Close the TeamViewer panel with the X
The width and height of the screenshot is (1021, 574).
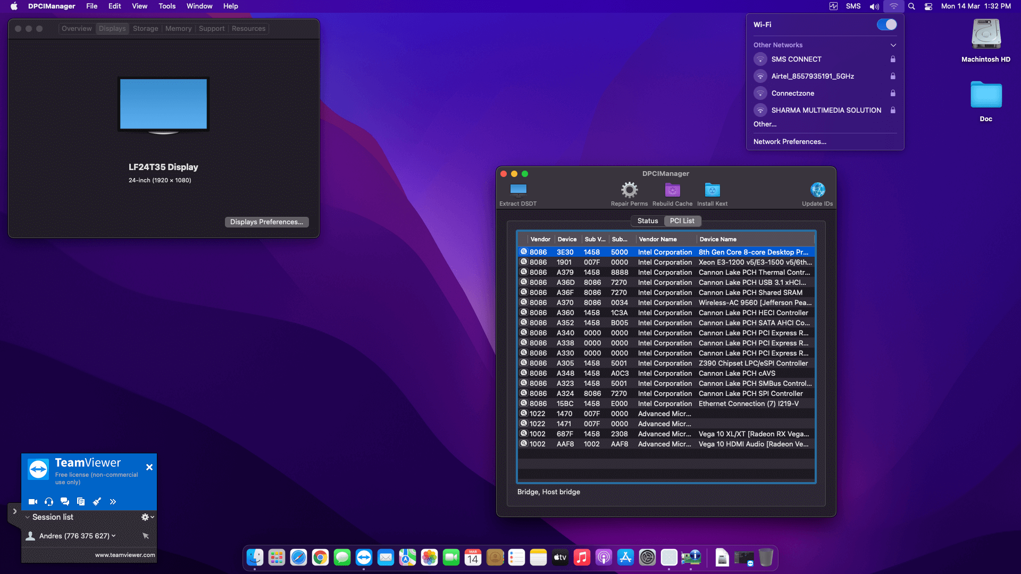(x=149, y=467)
